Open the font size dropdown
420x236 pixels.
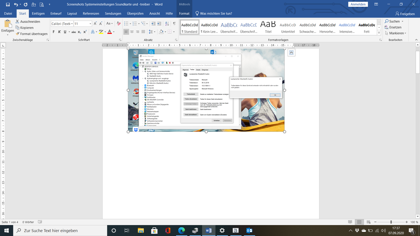90,24
